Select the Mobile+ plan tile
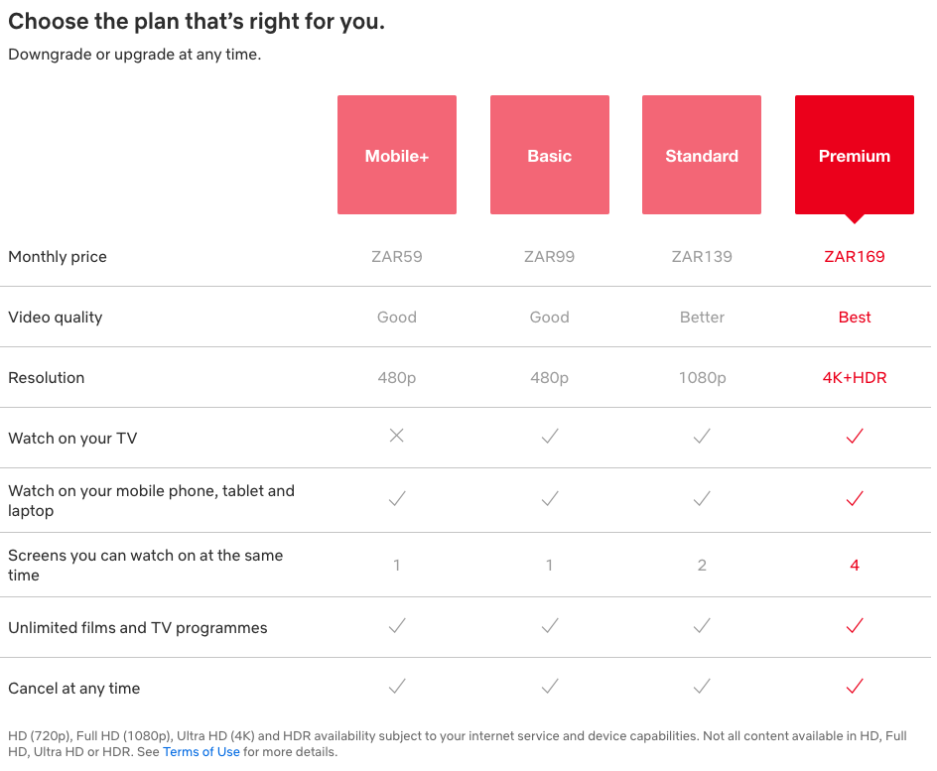Viewport: 937px width, 771px height. (397, 155)
